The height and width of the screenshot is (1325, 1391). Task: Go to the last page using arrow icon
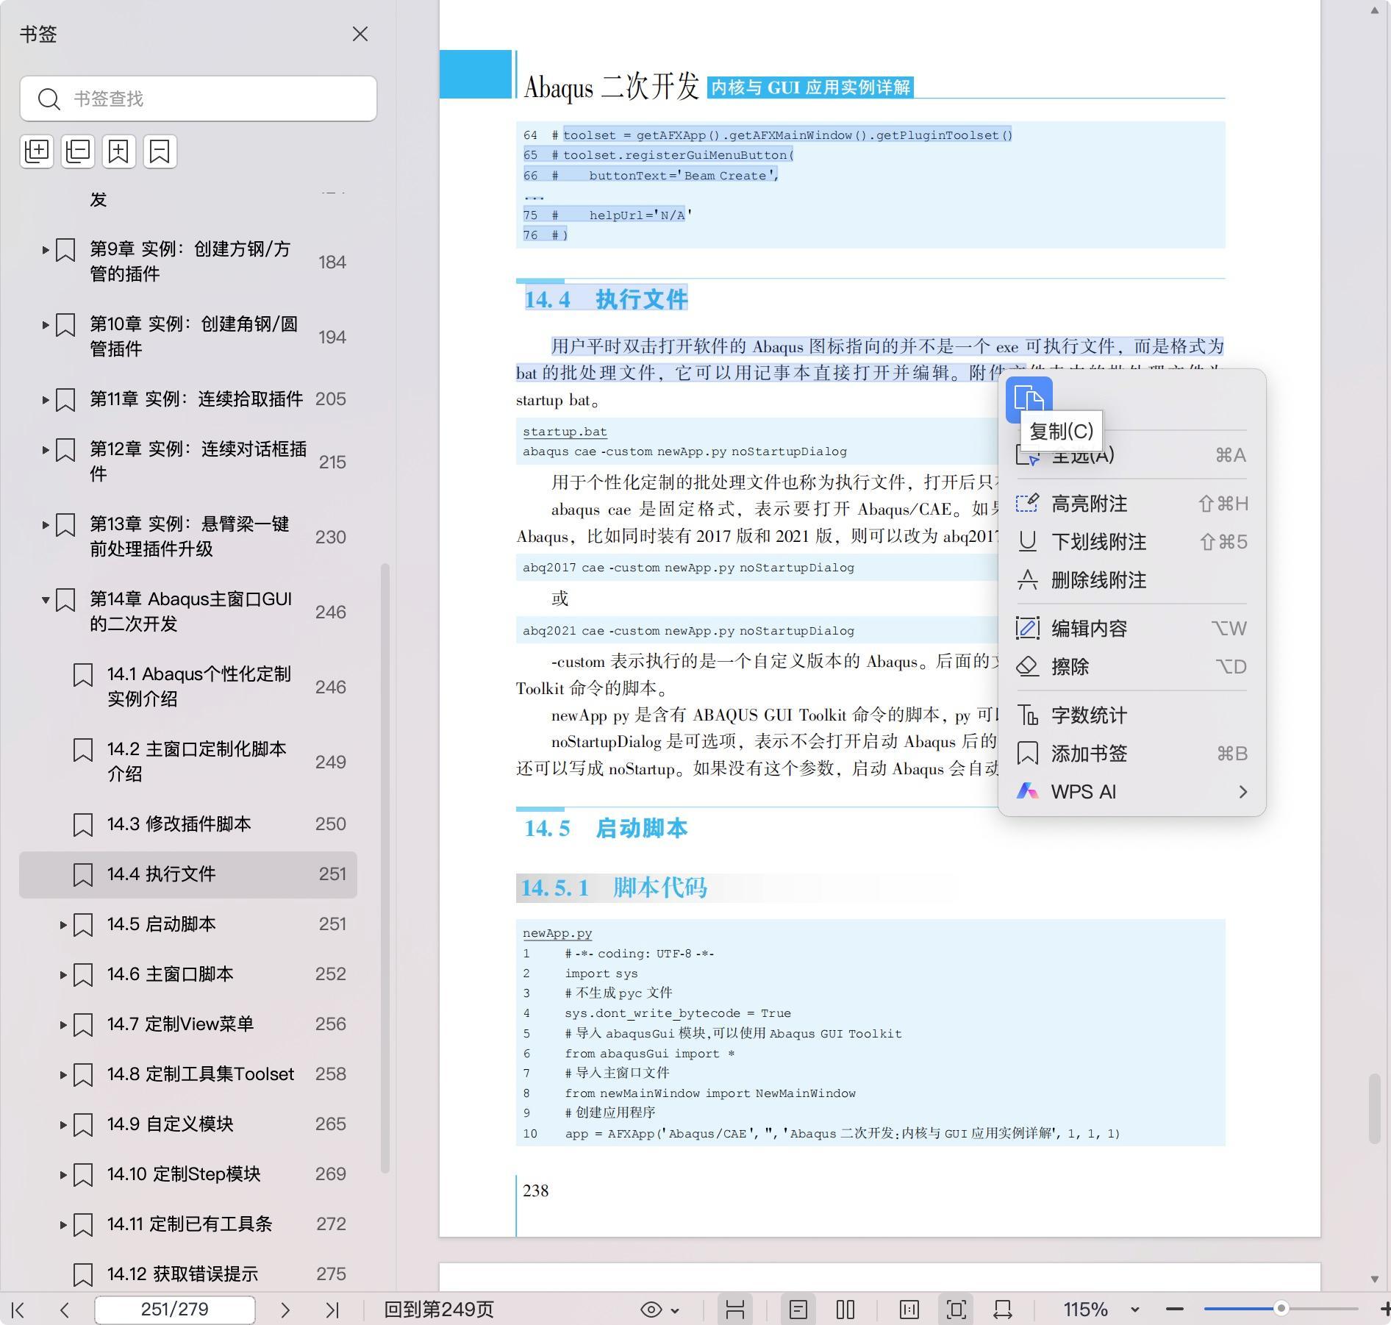[332, 1310]
